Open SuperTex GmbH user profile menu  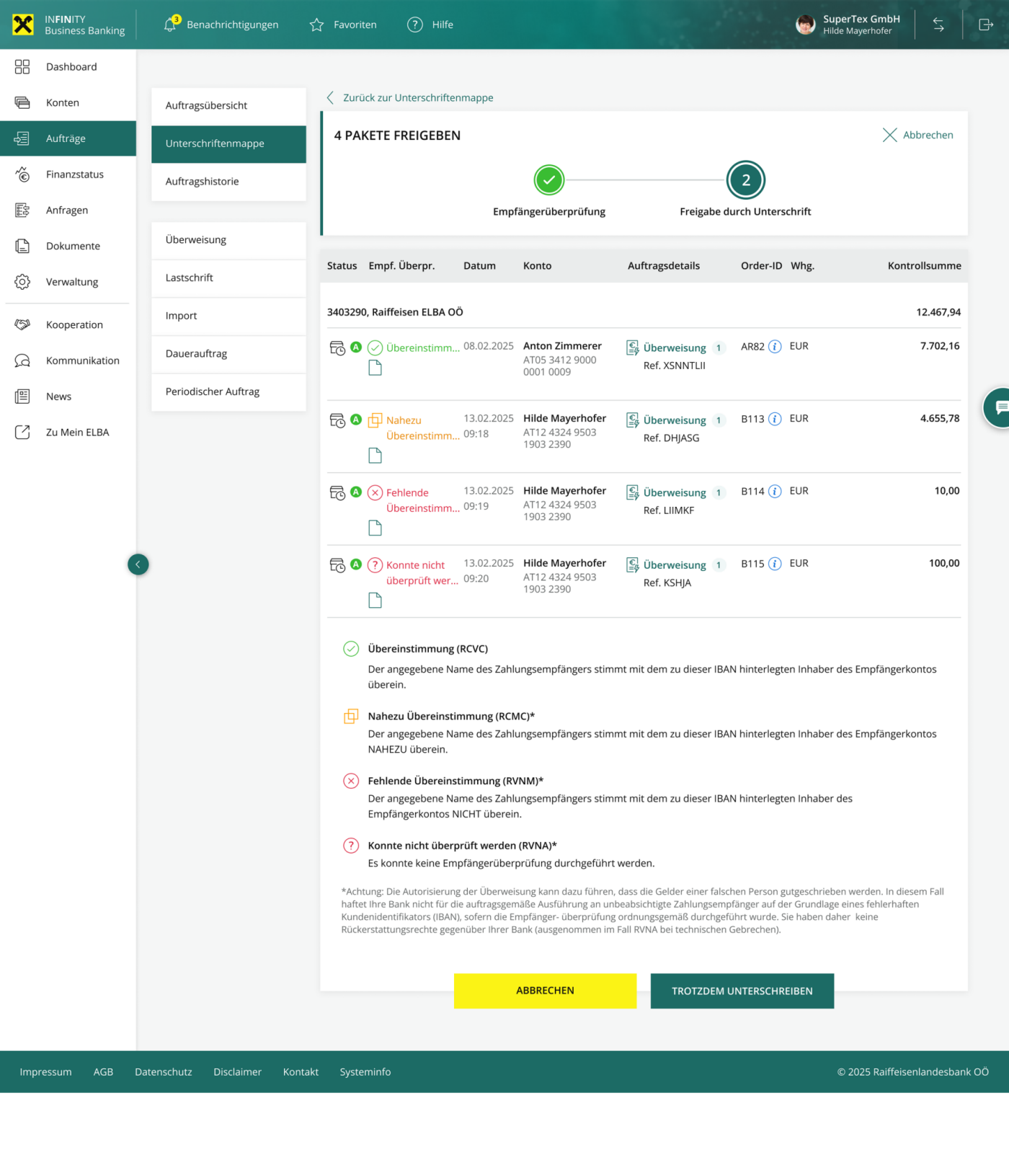pos(848,25)
